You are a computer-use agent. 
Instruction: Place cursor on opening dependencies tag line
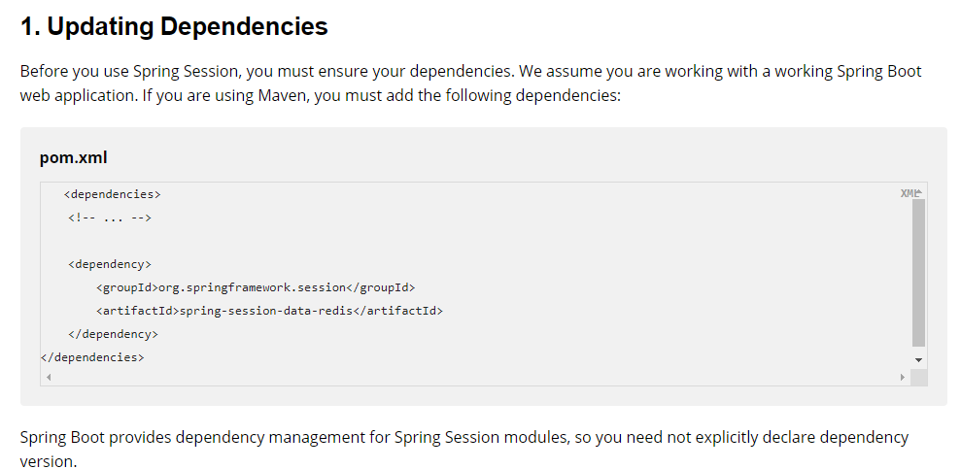pyautogui.click(x=112, y=194)
